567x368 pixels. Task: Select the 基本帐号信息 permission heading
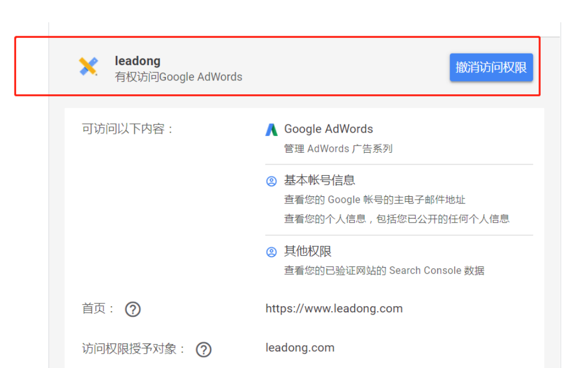(320, 180)
